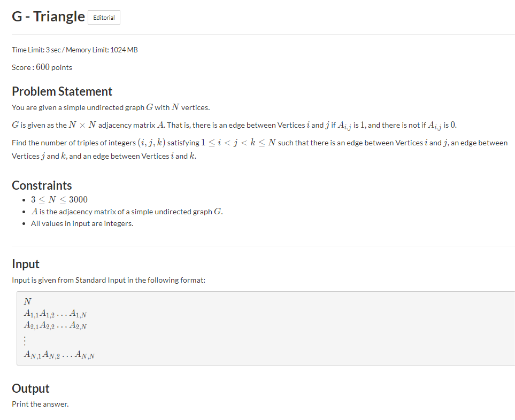The width and height of the screenshot is (515, 420).
Task: Click the 'You are given a simple undirected graph' sentence
Action: (x=111, y=107)
